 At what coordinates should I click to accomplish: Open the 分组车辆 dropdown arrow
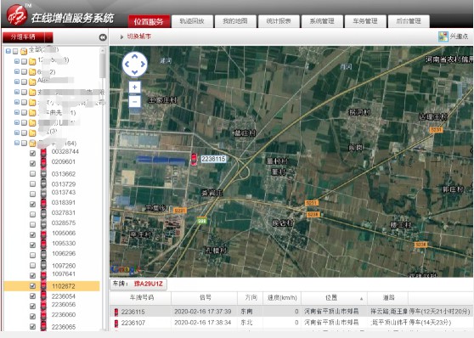pyautogui.click(x=49, y=37)
